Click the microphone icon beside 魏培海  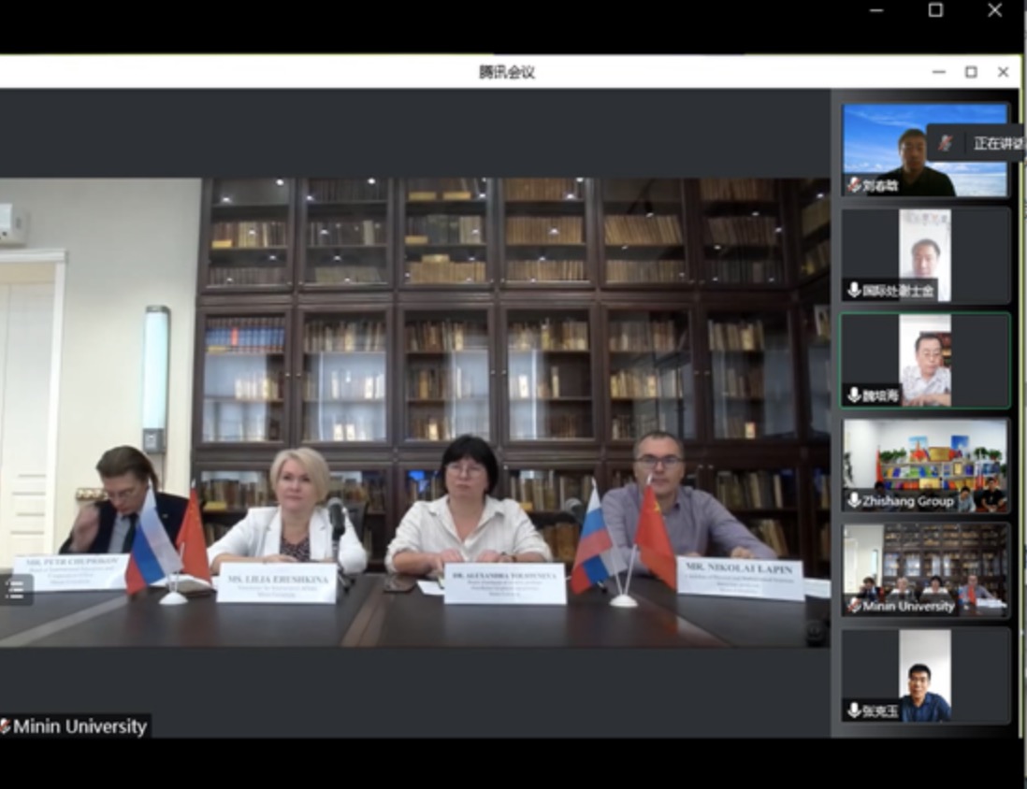pos(854,395)
